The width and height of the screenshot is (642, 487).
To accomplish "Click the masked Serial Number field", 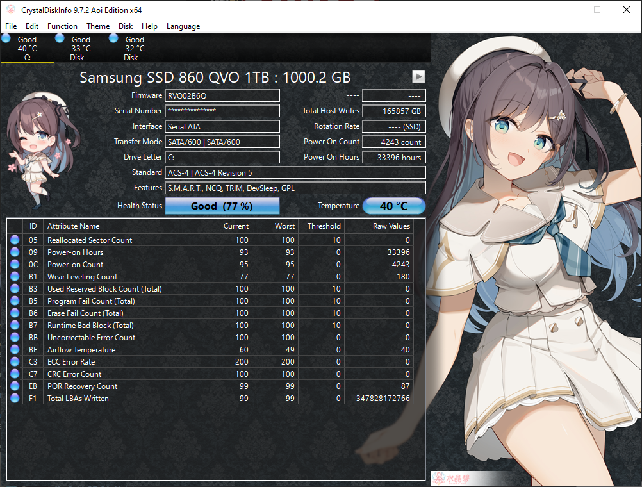I will click(x=222, y=111).
